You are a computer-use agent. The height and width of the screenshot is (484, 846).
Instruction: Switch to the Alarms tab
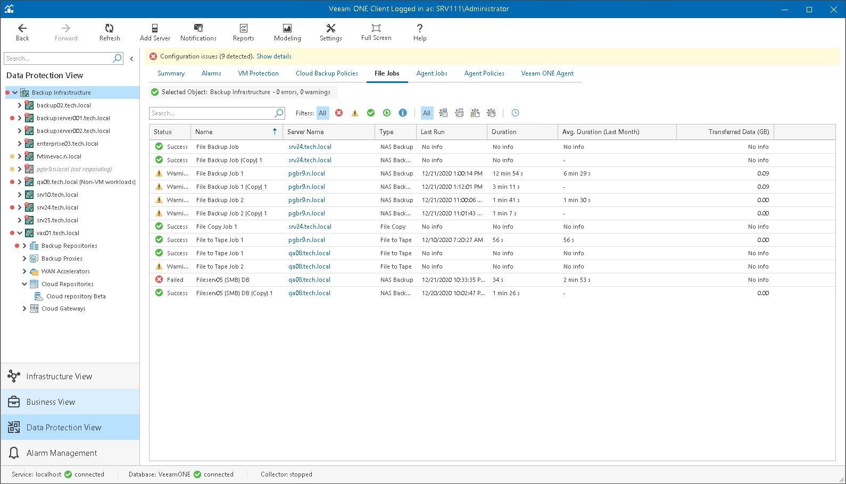211,73
